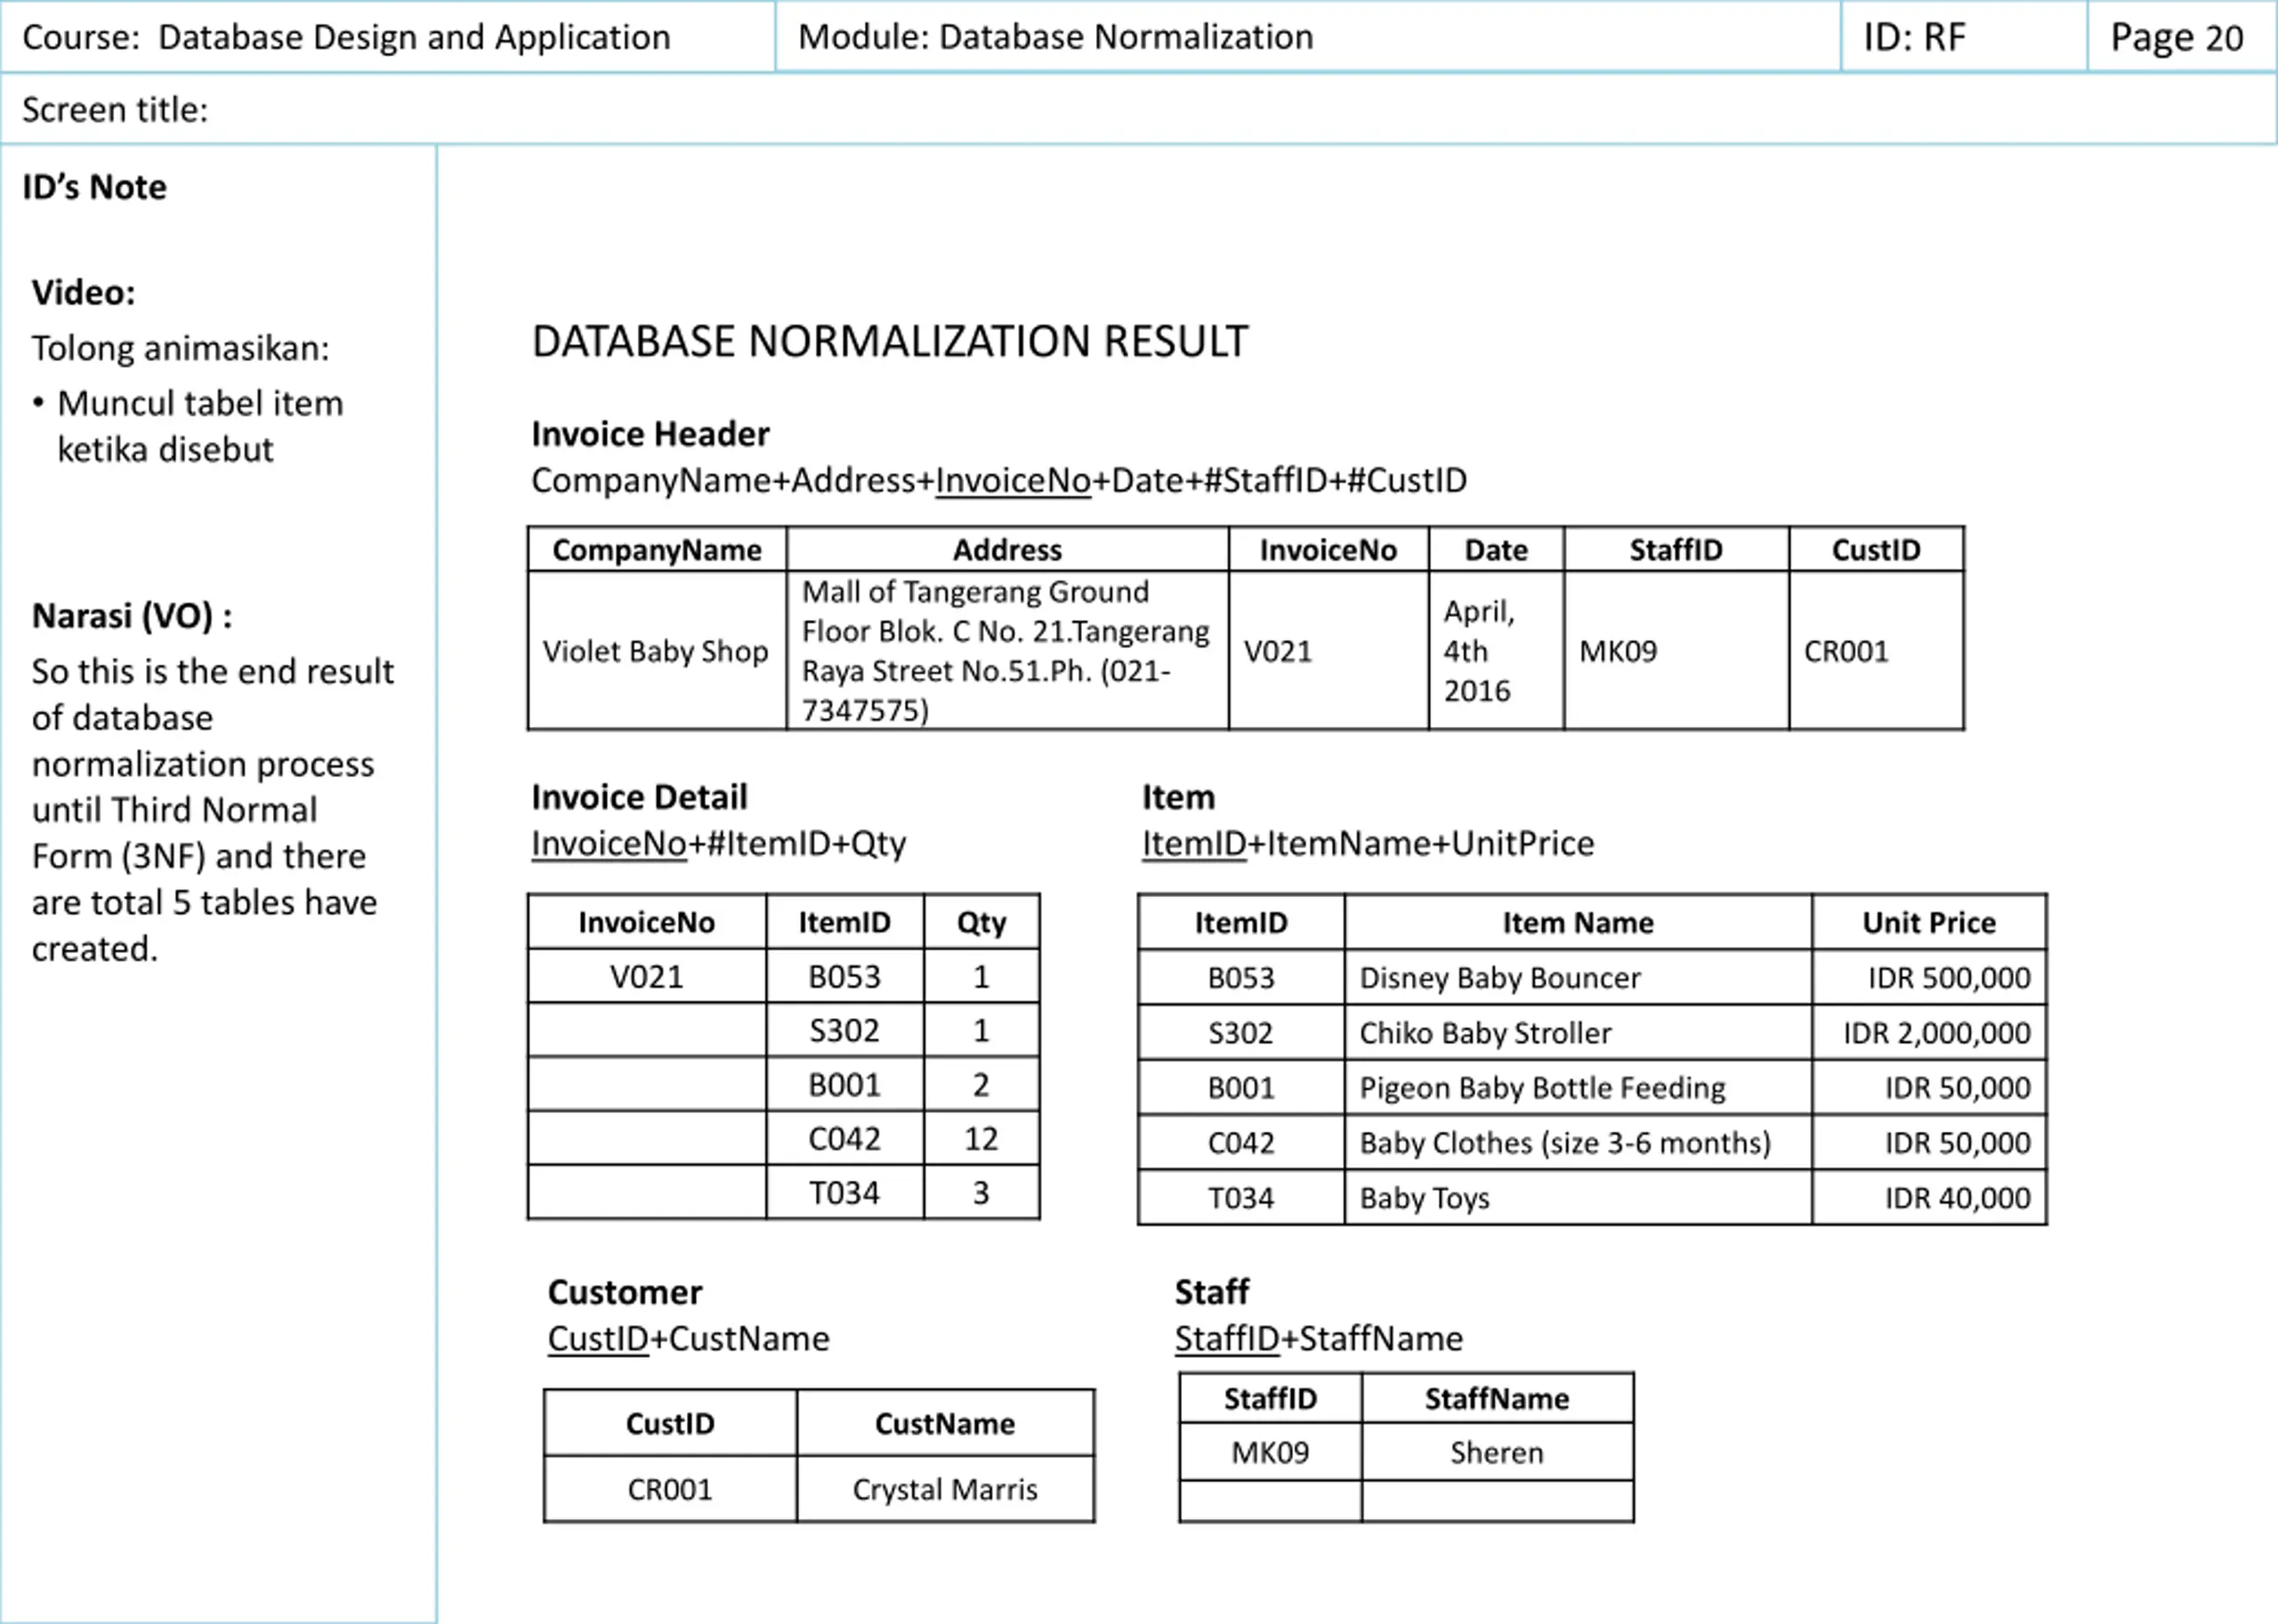Click the 'Module: Database Normalization' header cell
This screenshot has width=2278, height=1624.
point(1308,37)
